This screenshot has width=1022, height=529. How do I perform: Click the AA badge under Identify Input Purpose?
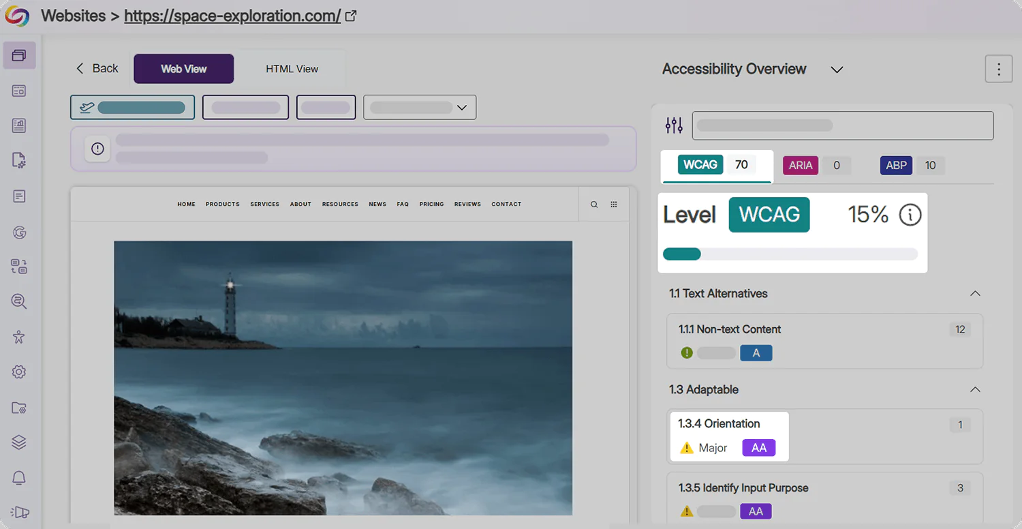pyautogui.click(x=756, y=511)
